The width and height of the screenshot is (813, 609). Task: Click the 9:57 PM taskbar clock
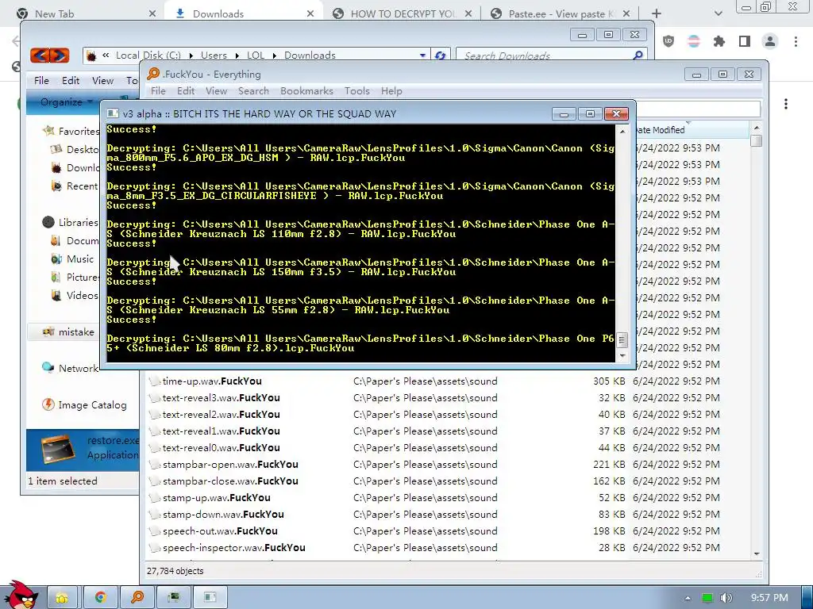pyautogui.click(x=769, y=598)
